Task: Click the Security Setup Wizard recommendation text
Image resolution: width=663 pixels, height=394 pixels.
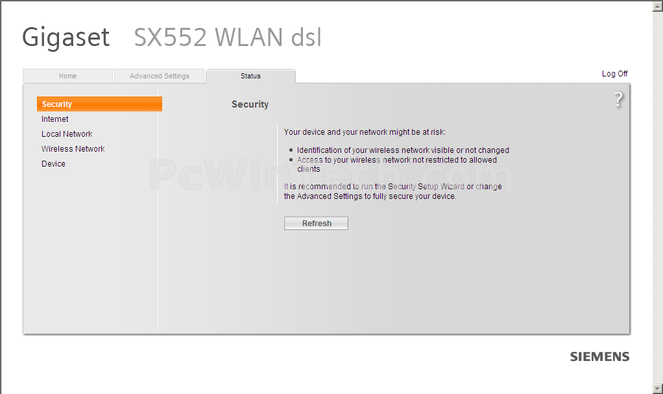Action: pyautogui.click(x=393, y=191)
